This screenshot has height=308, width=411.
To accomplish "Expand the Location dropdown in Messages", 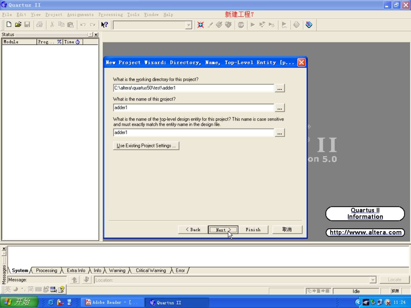I will (x=373, y=280).
